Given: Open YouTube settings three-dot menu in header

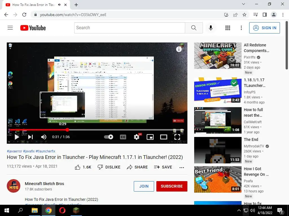Looking at the screenshot, I should 241,28.
